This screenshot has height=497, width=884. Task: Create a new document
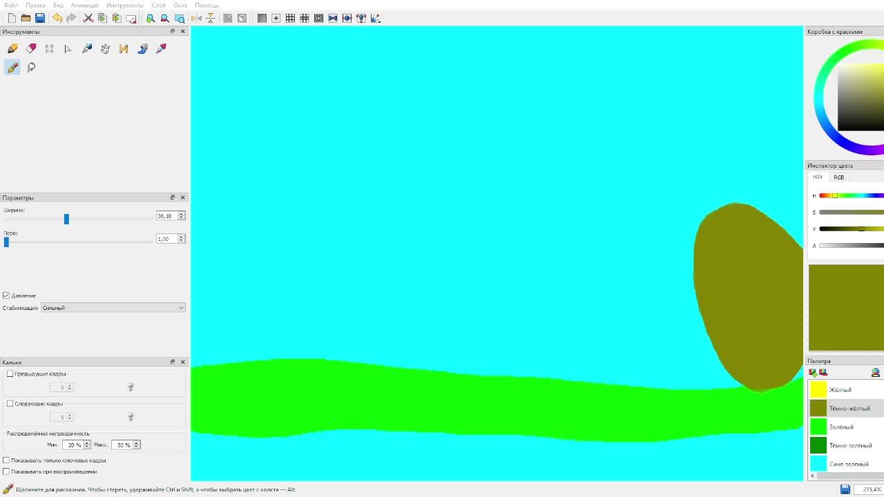click(12, 18)
